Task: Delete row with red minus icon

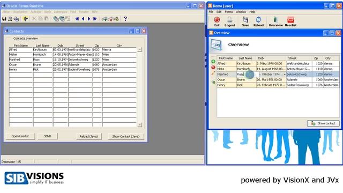Action: (x=213, y=68)
